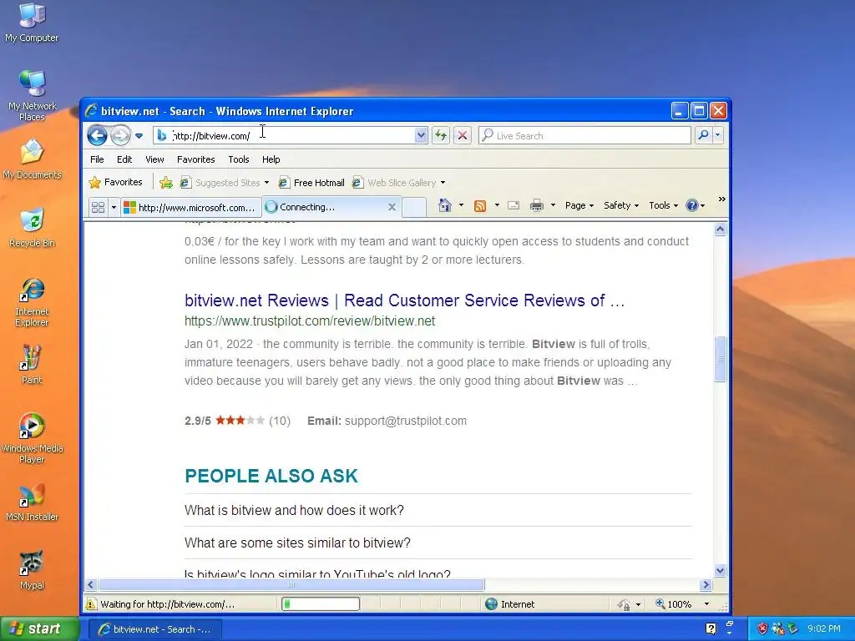The width and height of the screenshot is (855, 641).
Task: Go back with the Back arrow button
Action: pyautogui.click(x=97, y=135)
